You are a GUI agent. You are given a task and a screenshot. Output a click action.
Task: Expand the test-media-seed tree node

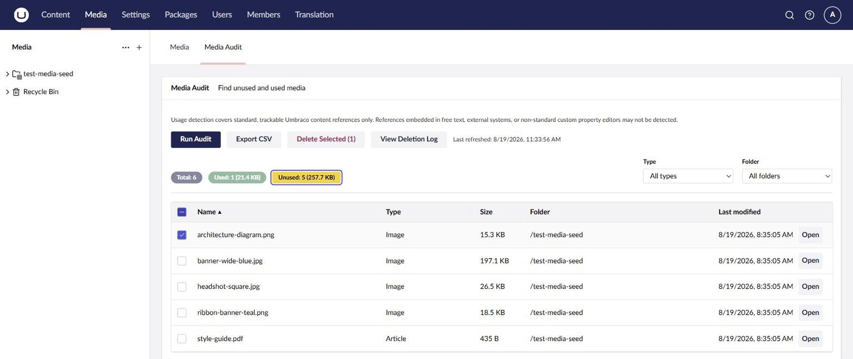tap(7, 74)
